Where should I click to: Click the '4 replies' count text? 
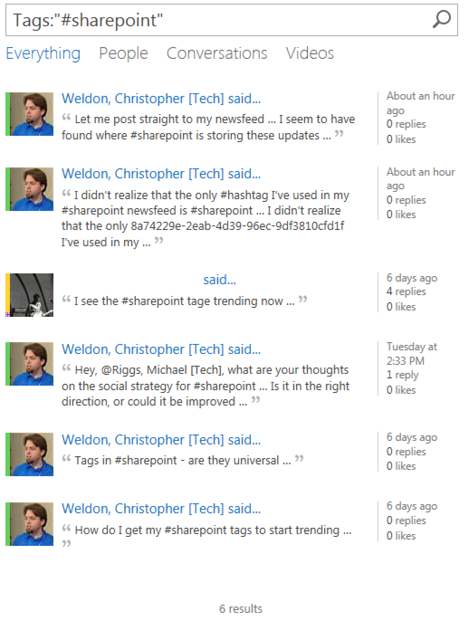click(x=406, y=291)
